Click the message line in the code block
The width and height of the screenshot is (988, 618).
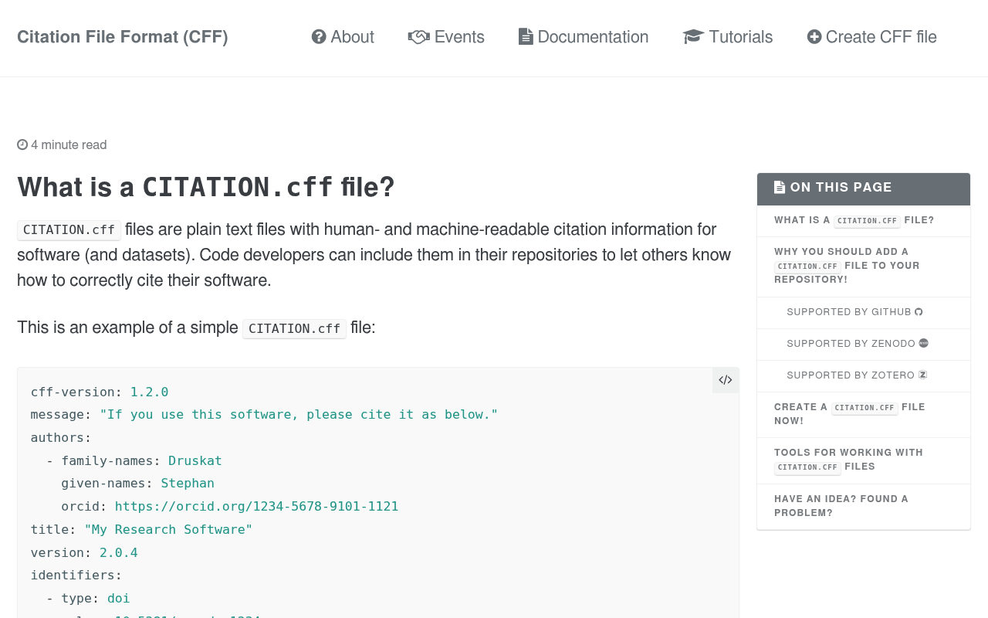[x=264, y=415]
